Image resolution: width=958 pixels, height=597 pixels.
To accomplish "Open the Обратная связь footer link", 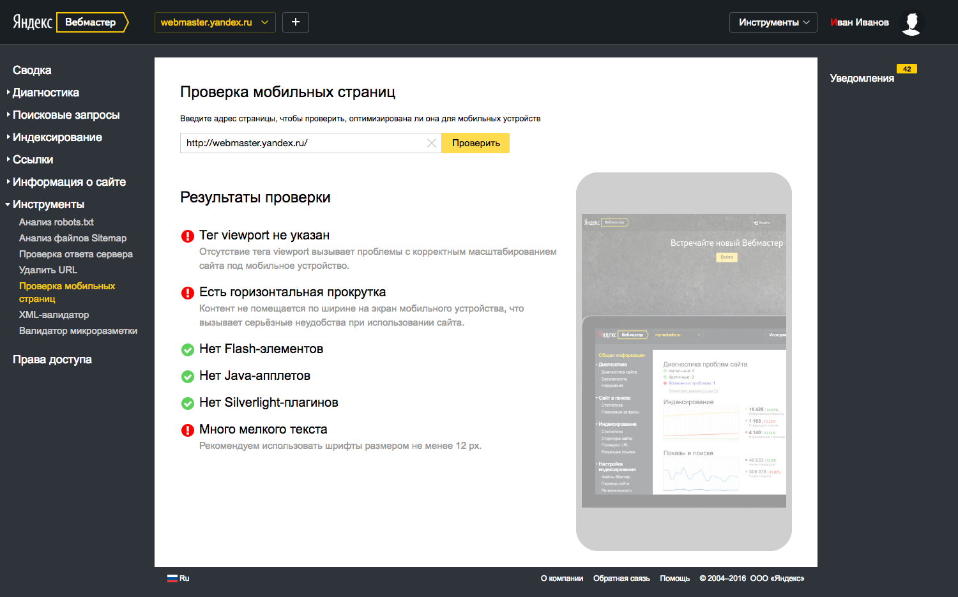I will tap(621, 578).
